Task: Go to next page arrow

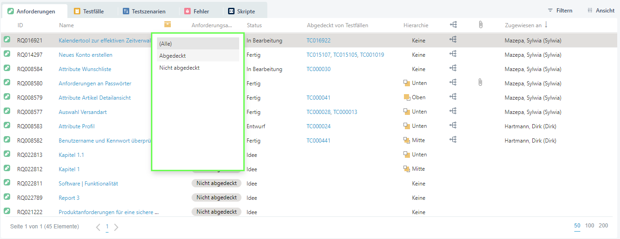Action: tap(116, 227)
